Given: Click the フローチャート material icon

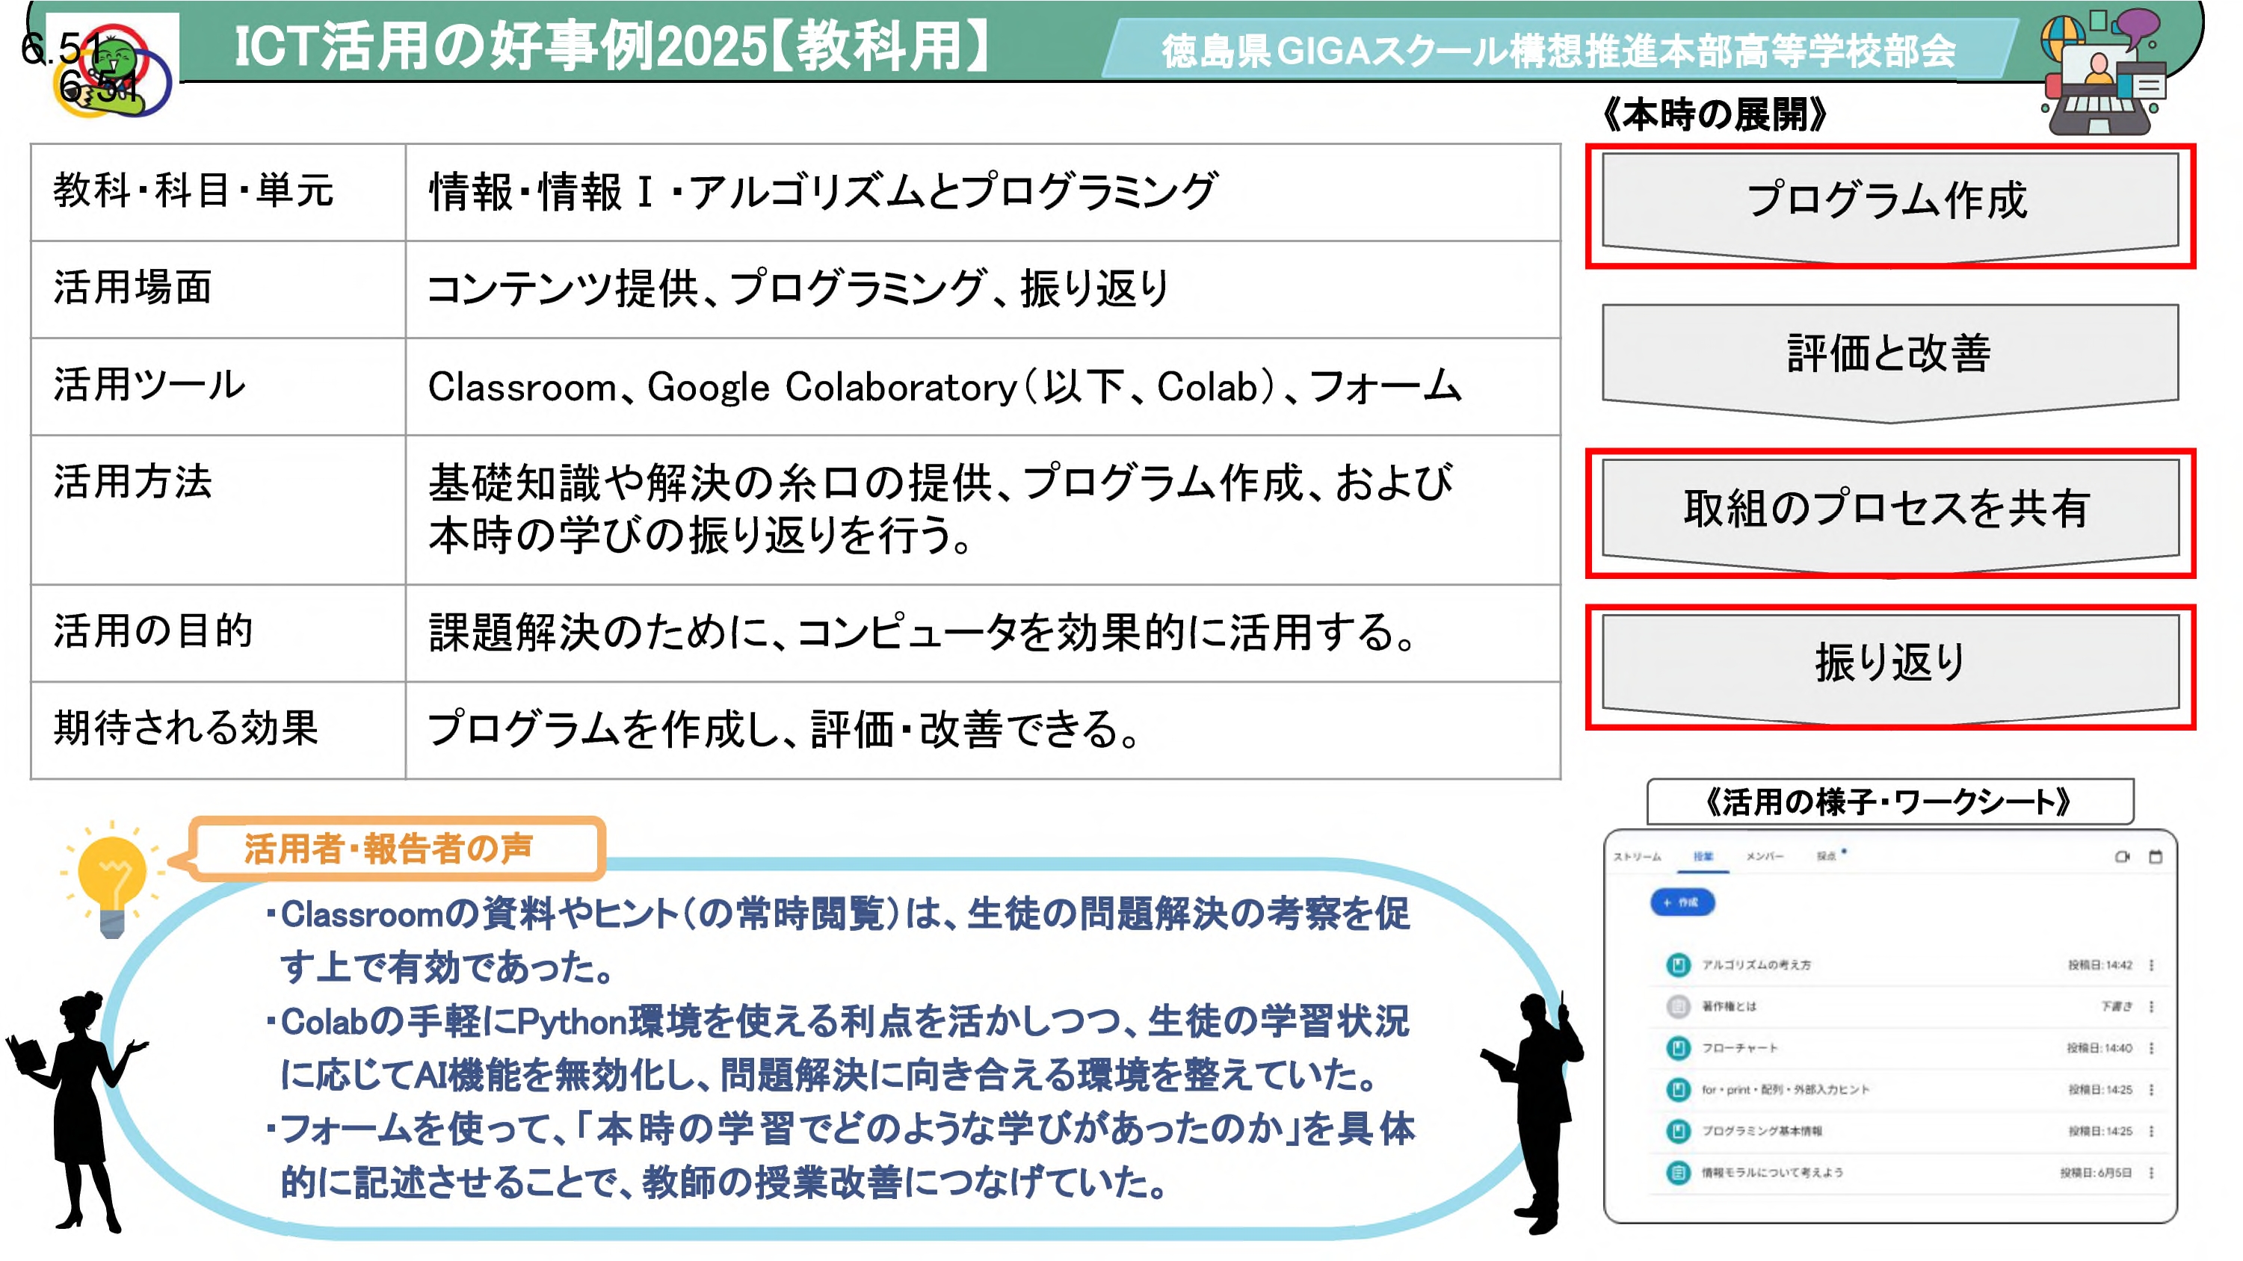Looking at the screenshot, I should 1678,1048.
